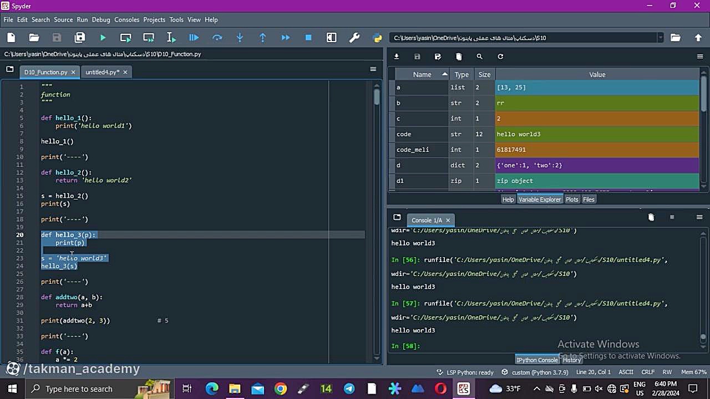Image resolution: width=710 pixels, height=399 pixels.
Task: Open the Projects menu
Action: click(154, 19)
